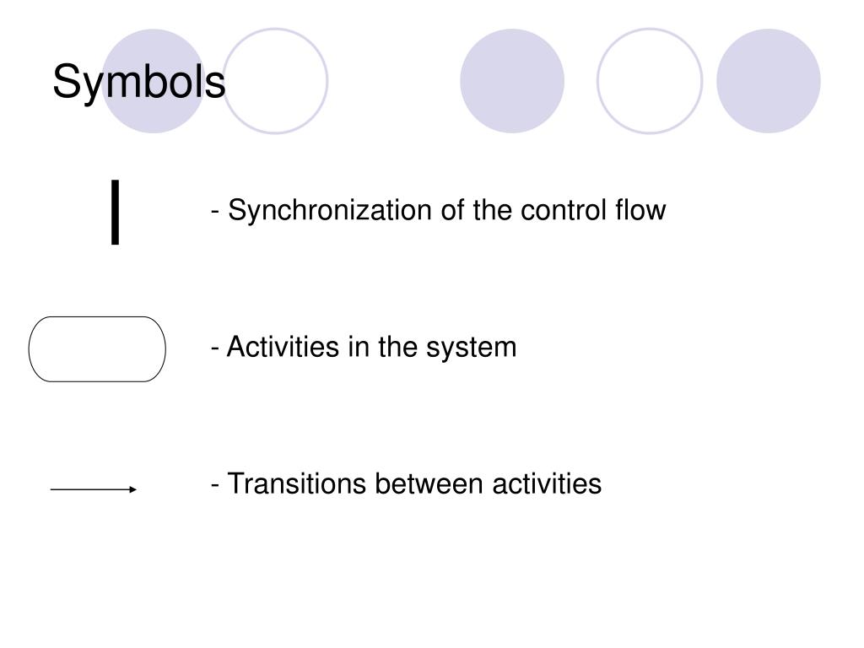
Task: Click the arrowhead of the transition arrow
Action: tap(132, 489)
